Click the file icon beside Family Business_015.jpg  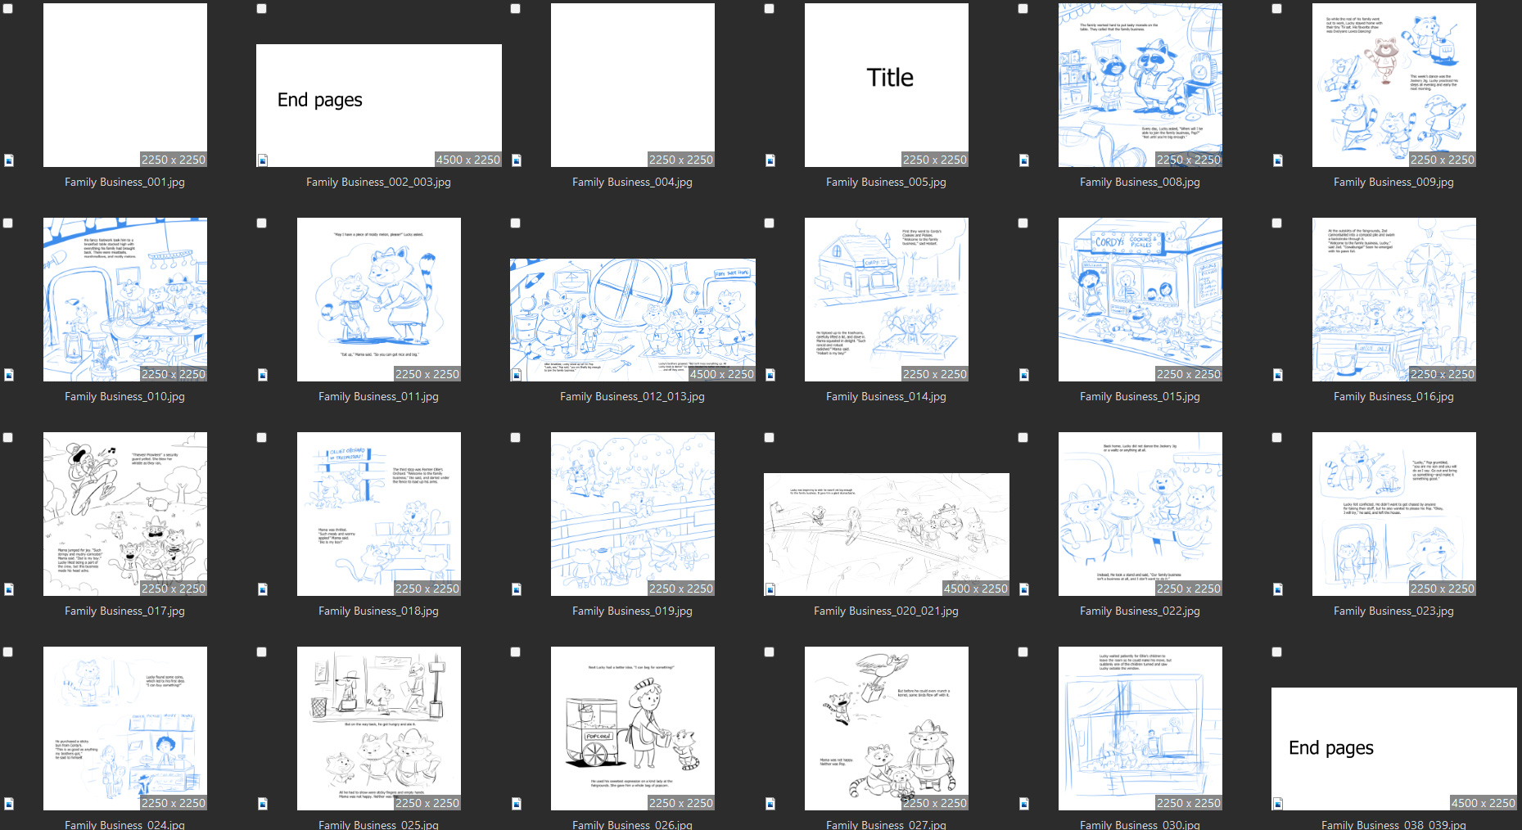point(1024,375)
